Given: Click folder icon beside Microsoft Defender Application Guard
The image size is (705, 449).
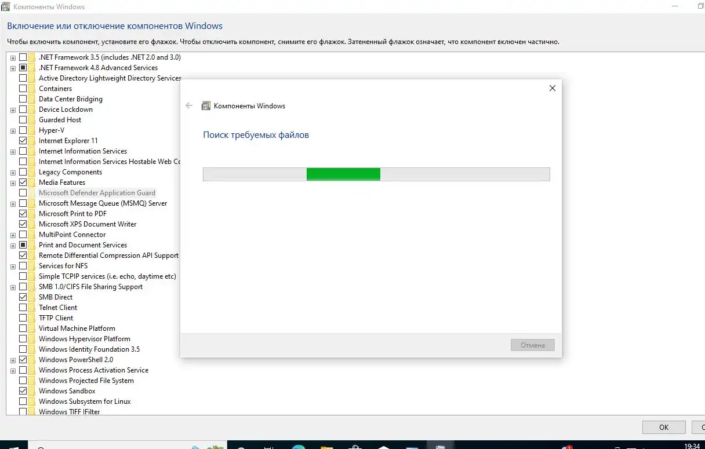Looking at the screenshot, I should (32, 193).
